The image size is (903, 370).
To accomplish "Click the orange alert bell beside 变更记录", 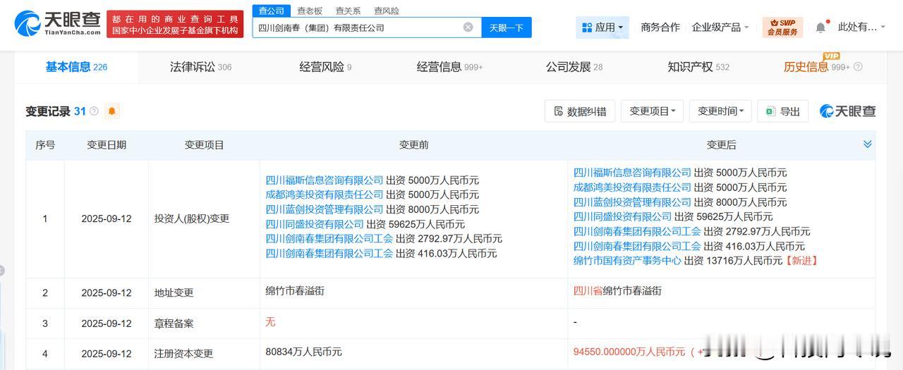I will [111, 111].
